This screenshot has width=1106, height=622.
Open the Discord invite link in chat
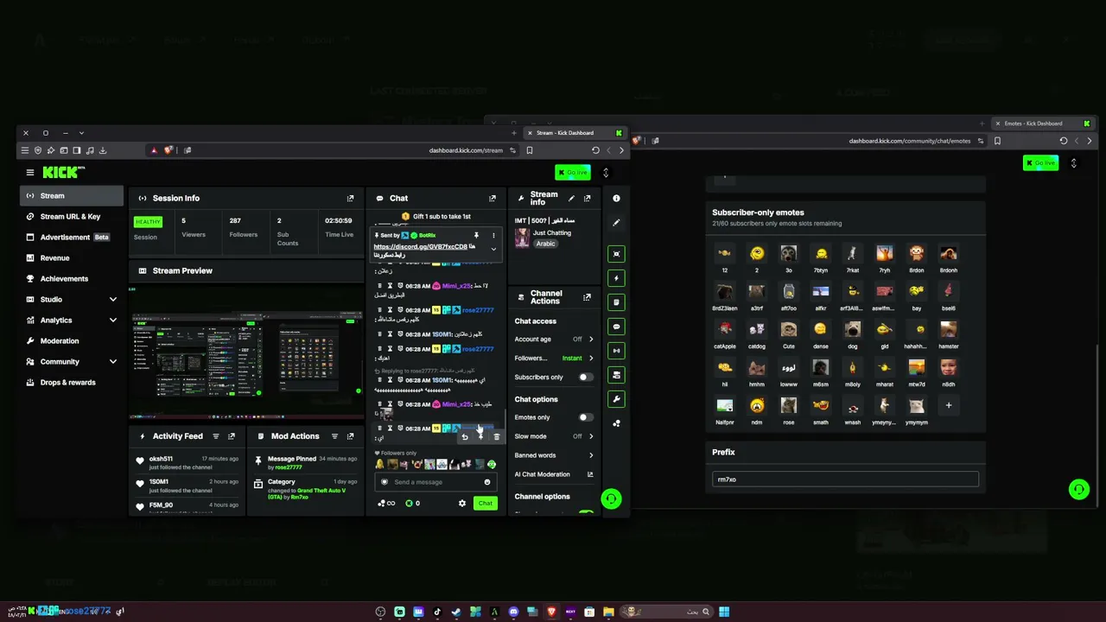click(420, 247)
